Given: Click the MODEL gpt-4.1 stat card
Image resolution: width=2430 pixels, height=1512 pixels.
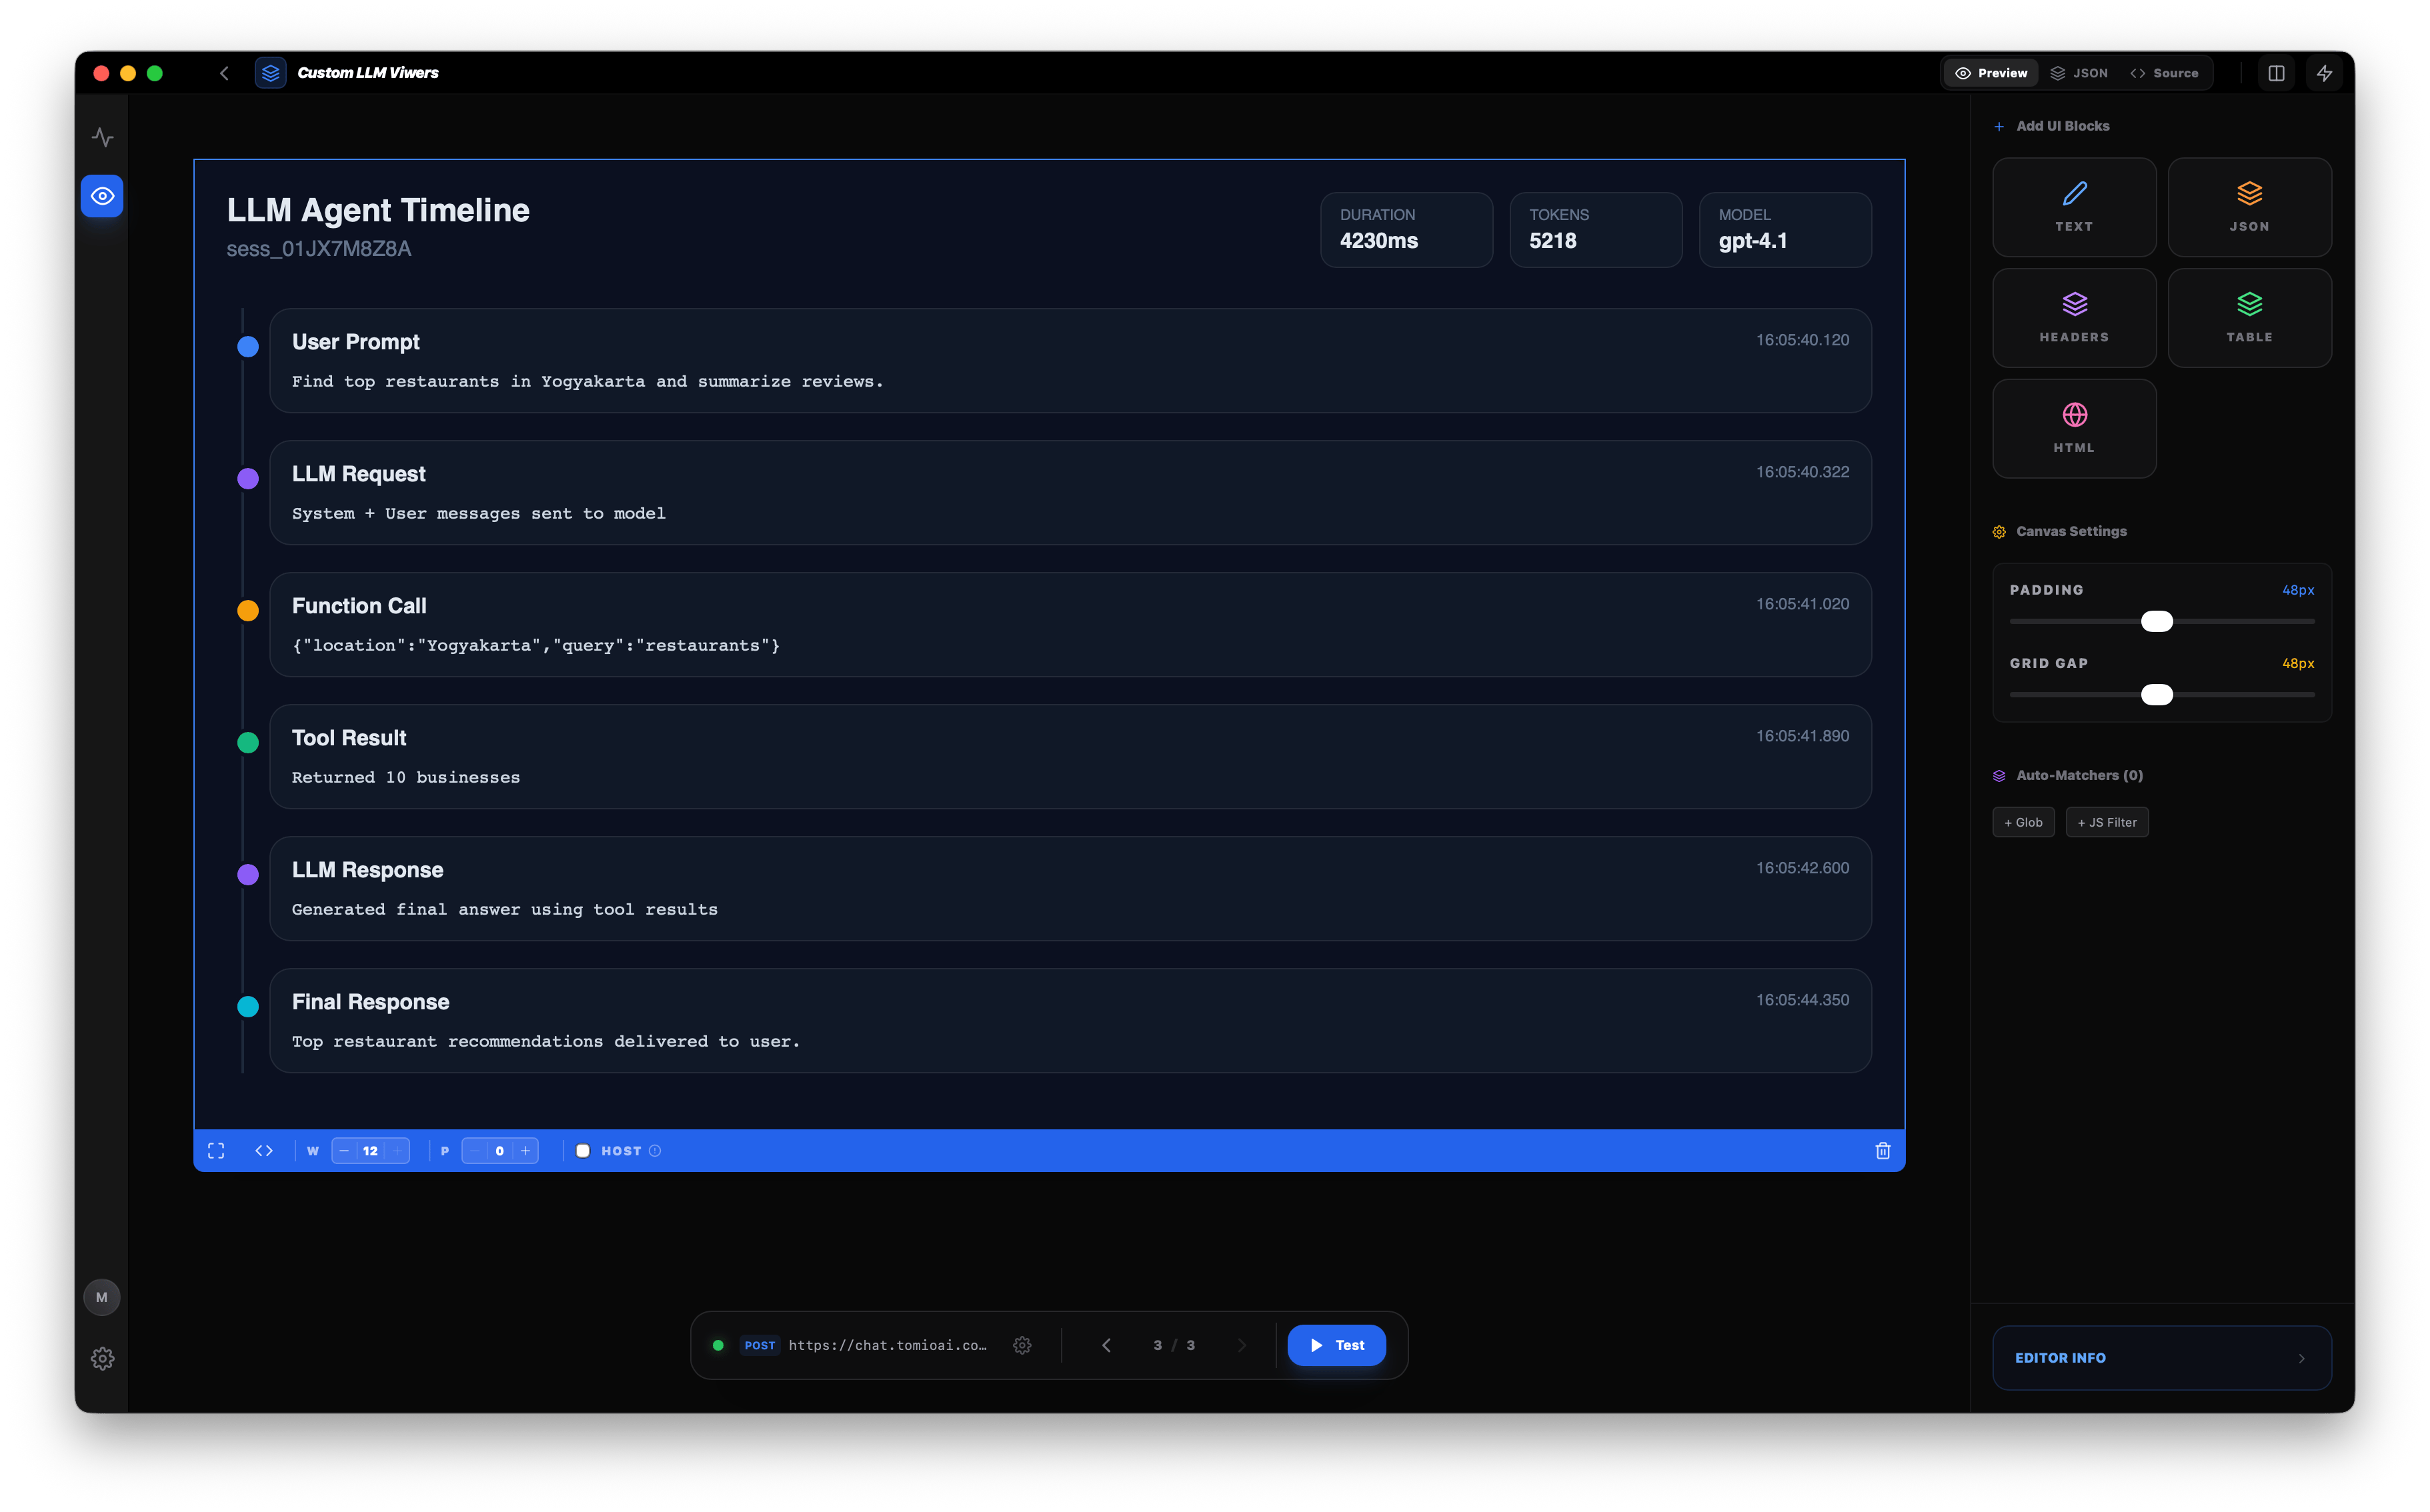Looking at the screenshot, I should click(x=1785, y=229).
